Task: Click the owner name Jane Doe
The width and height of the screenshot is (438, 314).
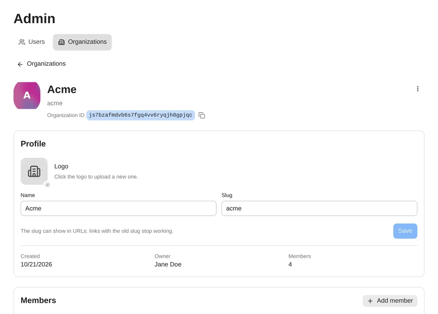Action: (168, 264)
